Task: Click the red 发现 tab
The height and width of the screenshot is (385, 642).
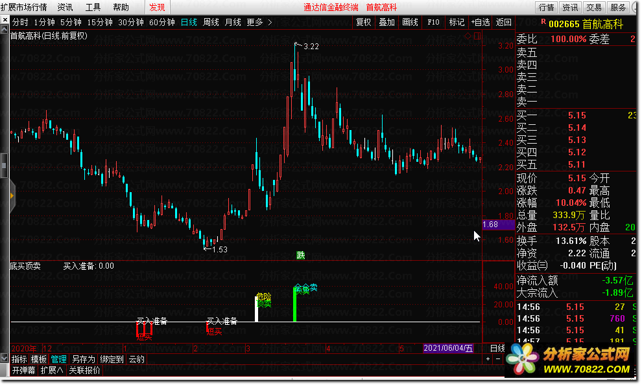Action: pyautogui.click(x=157, y=7)
